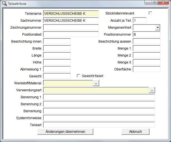
Task: Expand the Mengeneinheit dropdown
Action: point(158,27)
